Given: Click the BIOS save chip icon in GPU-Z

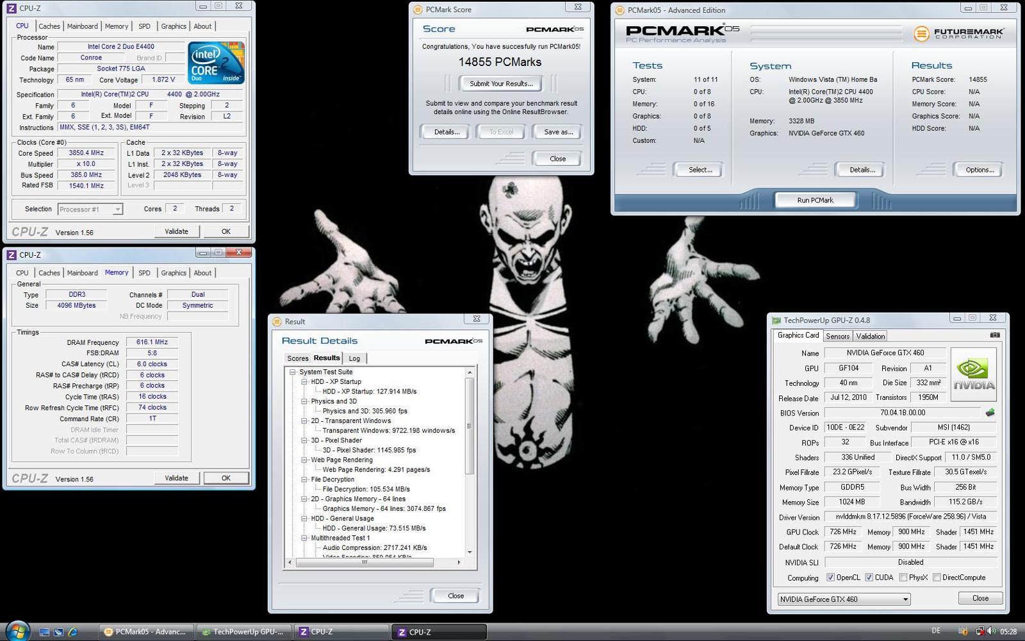Looking at the screenshot, I should click(990, 412).
